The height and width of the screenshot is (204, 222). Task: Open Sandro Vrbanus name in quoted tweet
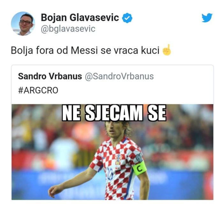[x=50, y=76]
